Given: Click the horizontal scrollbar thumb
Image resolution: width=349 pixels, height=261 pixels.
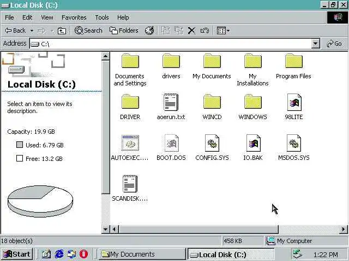Looking at the screenshot, I should 198,229.
